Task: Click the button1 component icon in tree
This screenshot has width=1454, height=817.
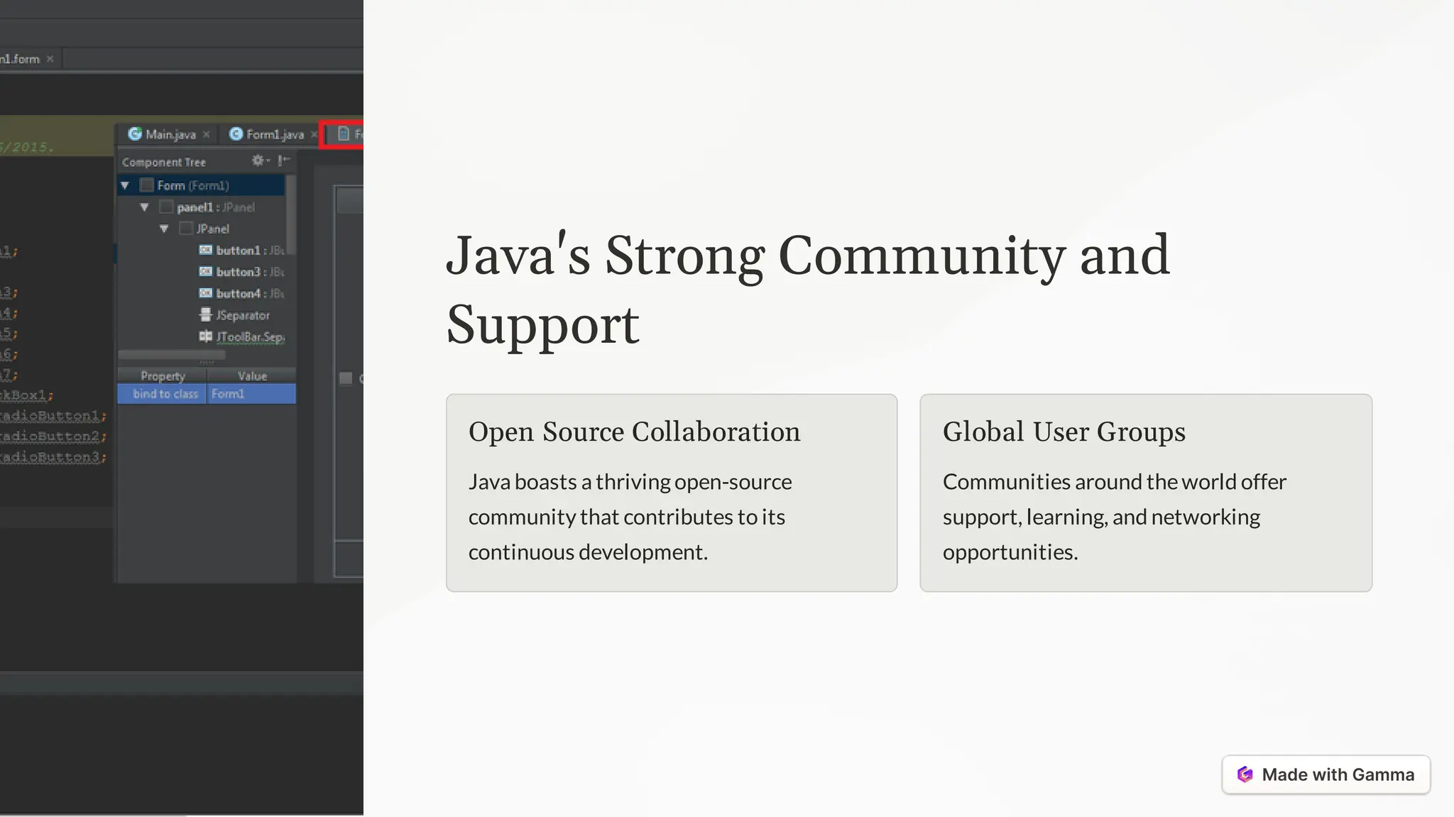Action: [205, 250]
